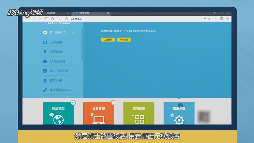Open a new browser tab
Screen dimensions: 254x143
(x=114, y=13)
